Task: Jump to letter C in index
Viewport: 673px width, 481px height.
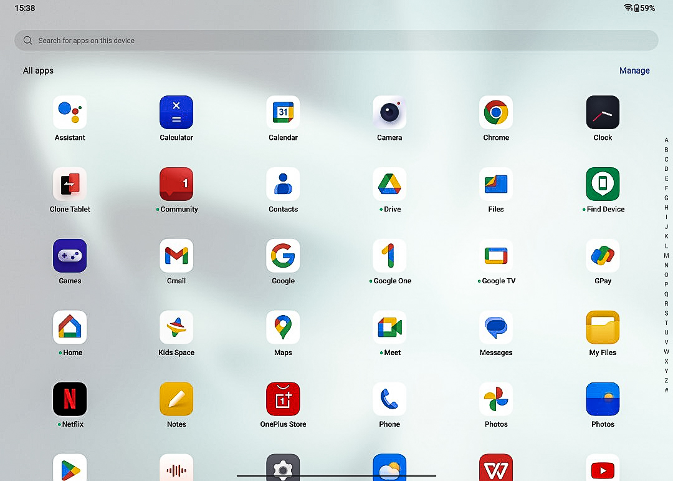Action: coord(666,160)
